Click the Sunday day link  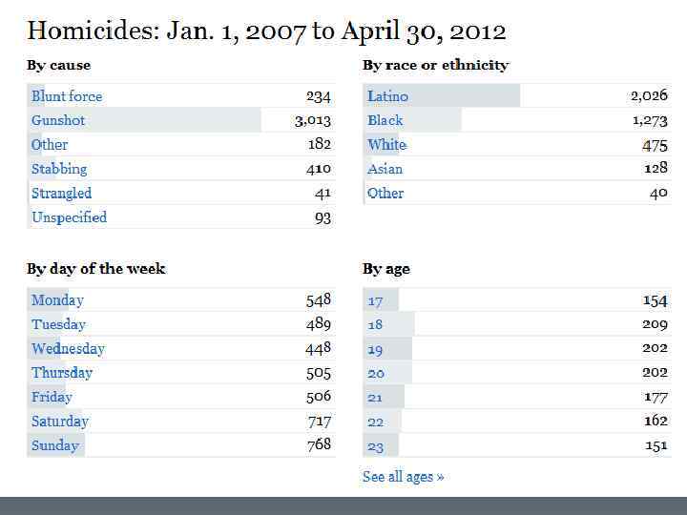[x=55, y=445]
